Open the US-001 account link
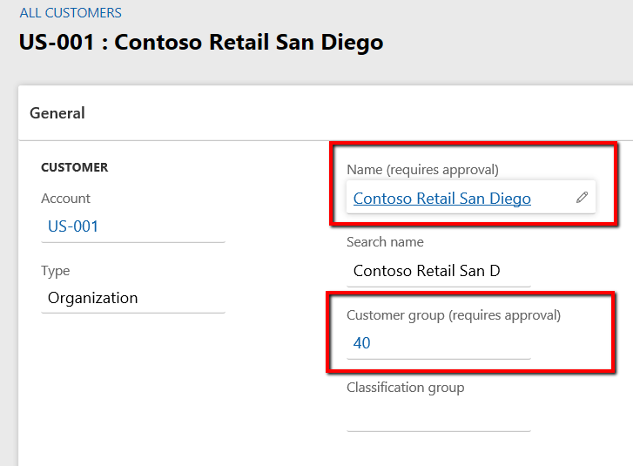 pyautogui.click(x=73, y=226)
